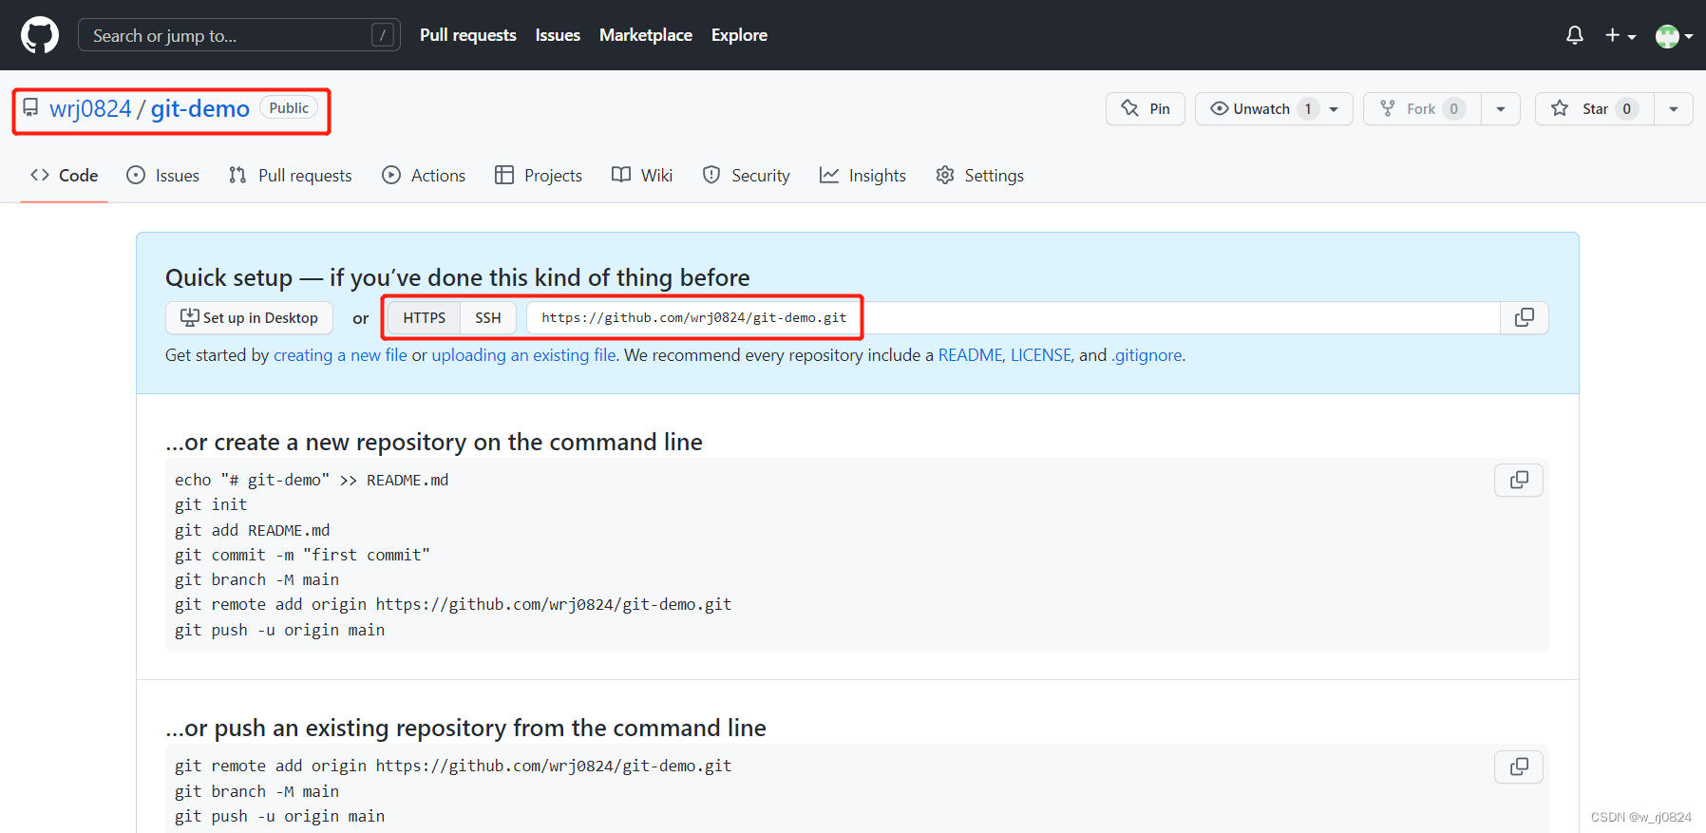Viewport: 1706px width, 833px height.
Task: Switch to the Wiki tab
Action: (642, 176)
